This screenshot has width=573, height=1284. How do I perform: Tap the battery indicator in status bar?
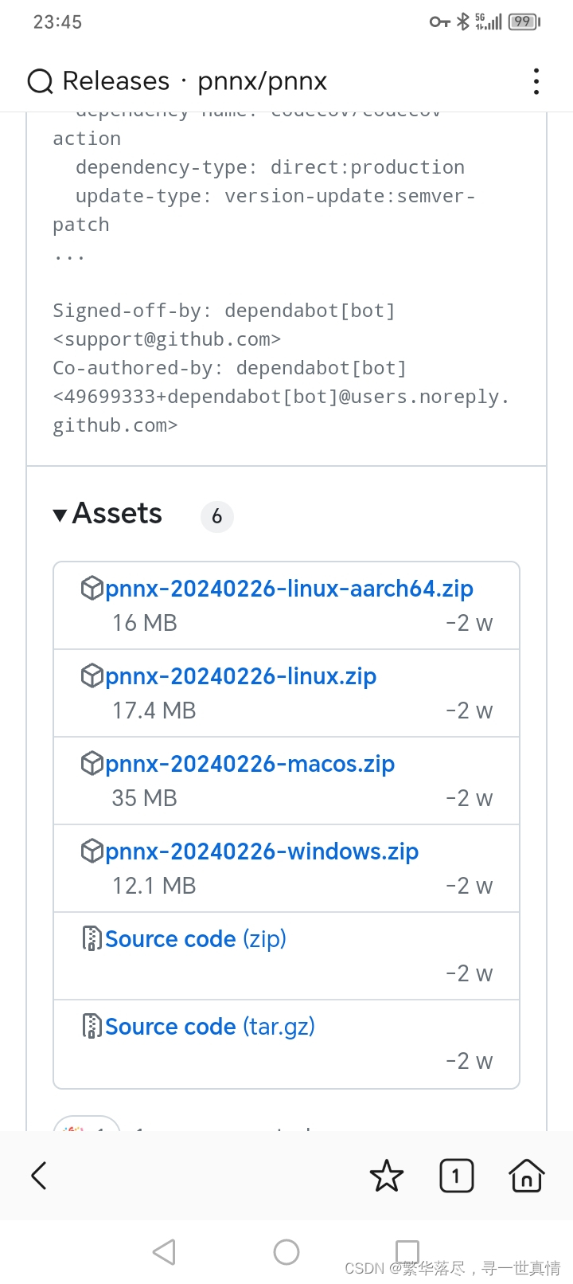point(524,22)
